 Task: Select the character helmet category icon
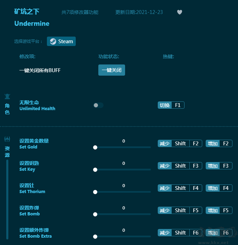point(7,97)
